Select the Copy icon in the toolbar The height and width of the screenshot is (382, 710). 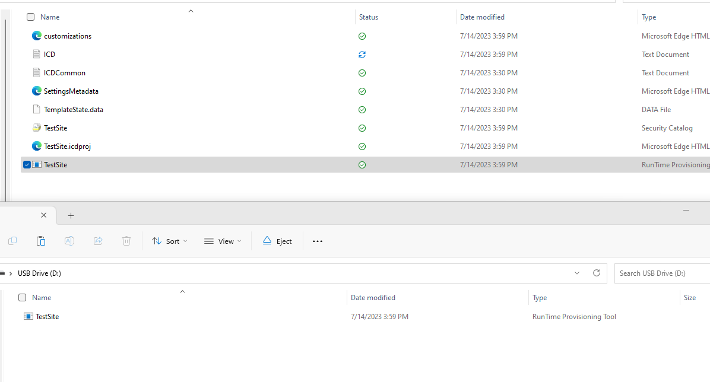pyautogui.click(x=12, y=241)
